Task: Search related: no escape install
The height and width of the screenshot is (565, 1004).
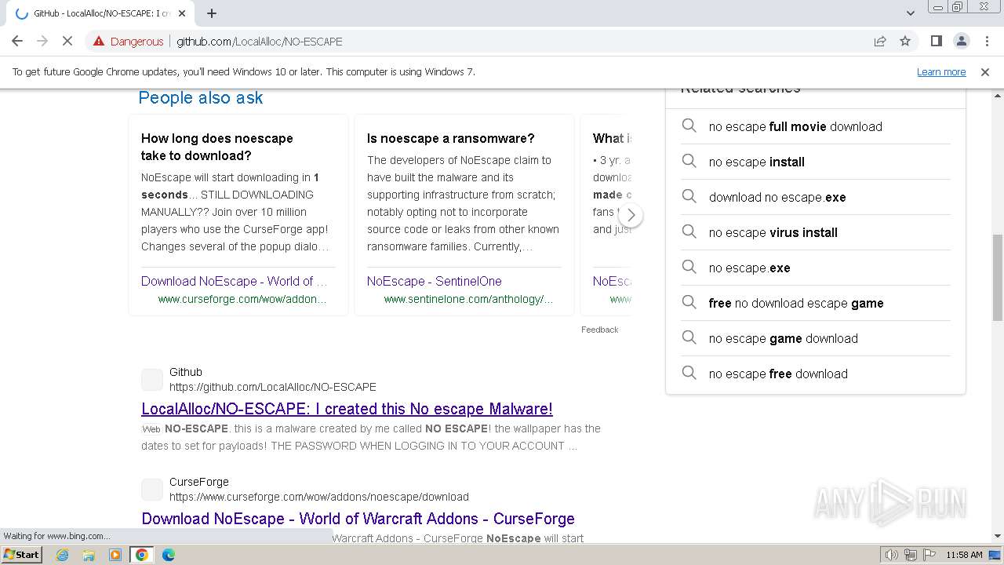Action: [757, 162]
